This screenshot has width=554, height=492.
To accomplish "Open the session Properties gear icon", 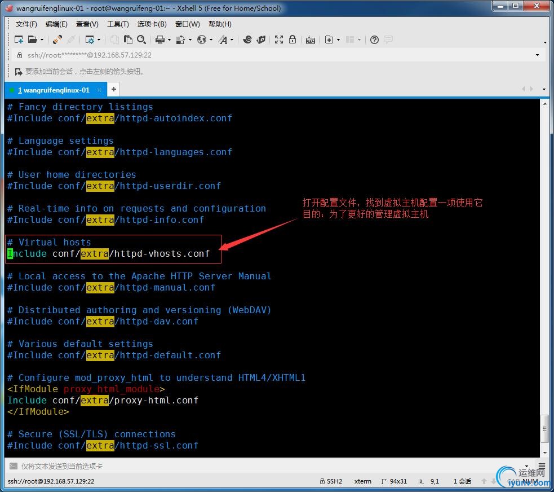I will point(90,39).
